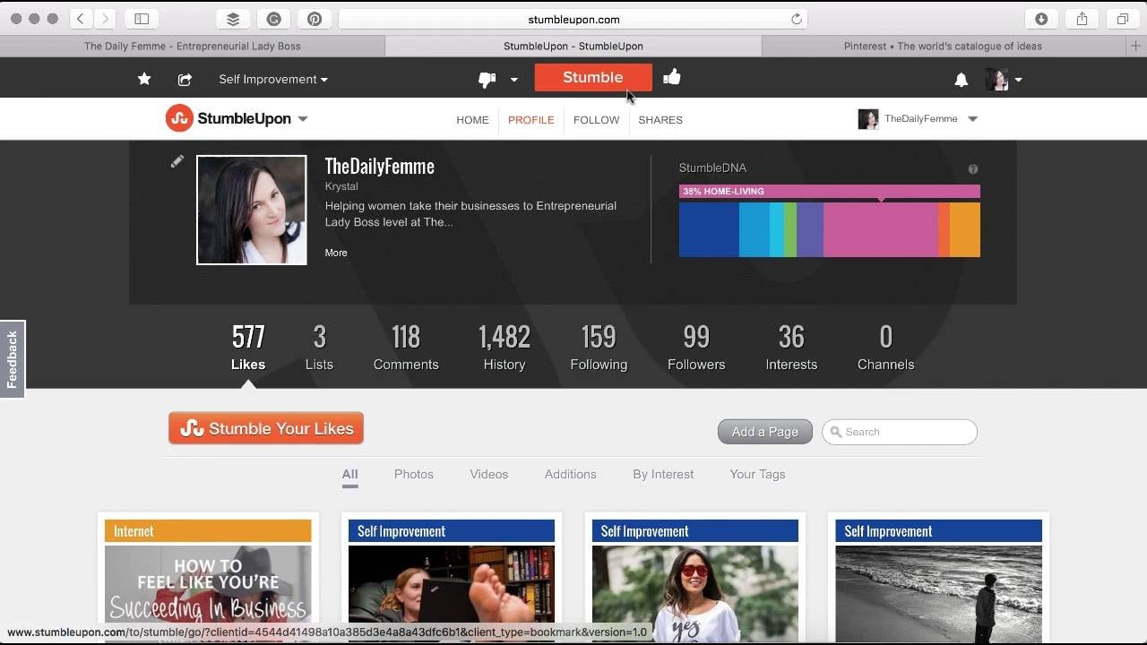Select the Videos filter tab

[x=489, y=475]
